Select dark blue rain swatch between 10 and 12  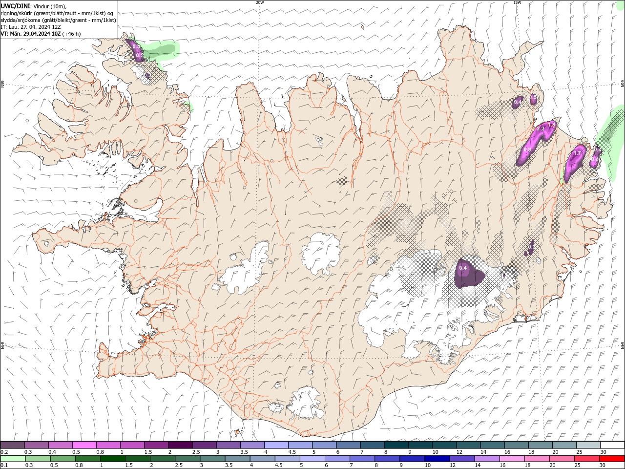click(x=437, y=459)
